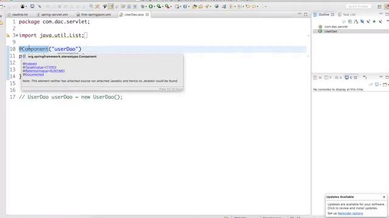Open the Debug configurations dropdown arrow

(x=146, y=7)
